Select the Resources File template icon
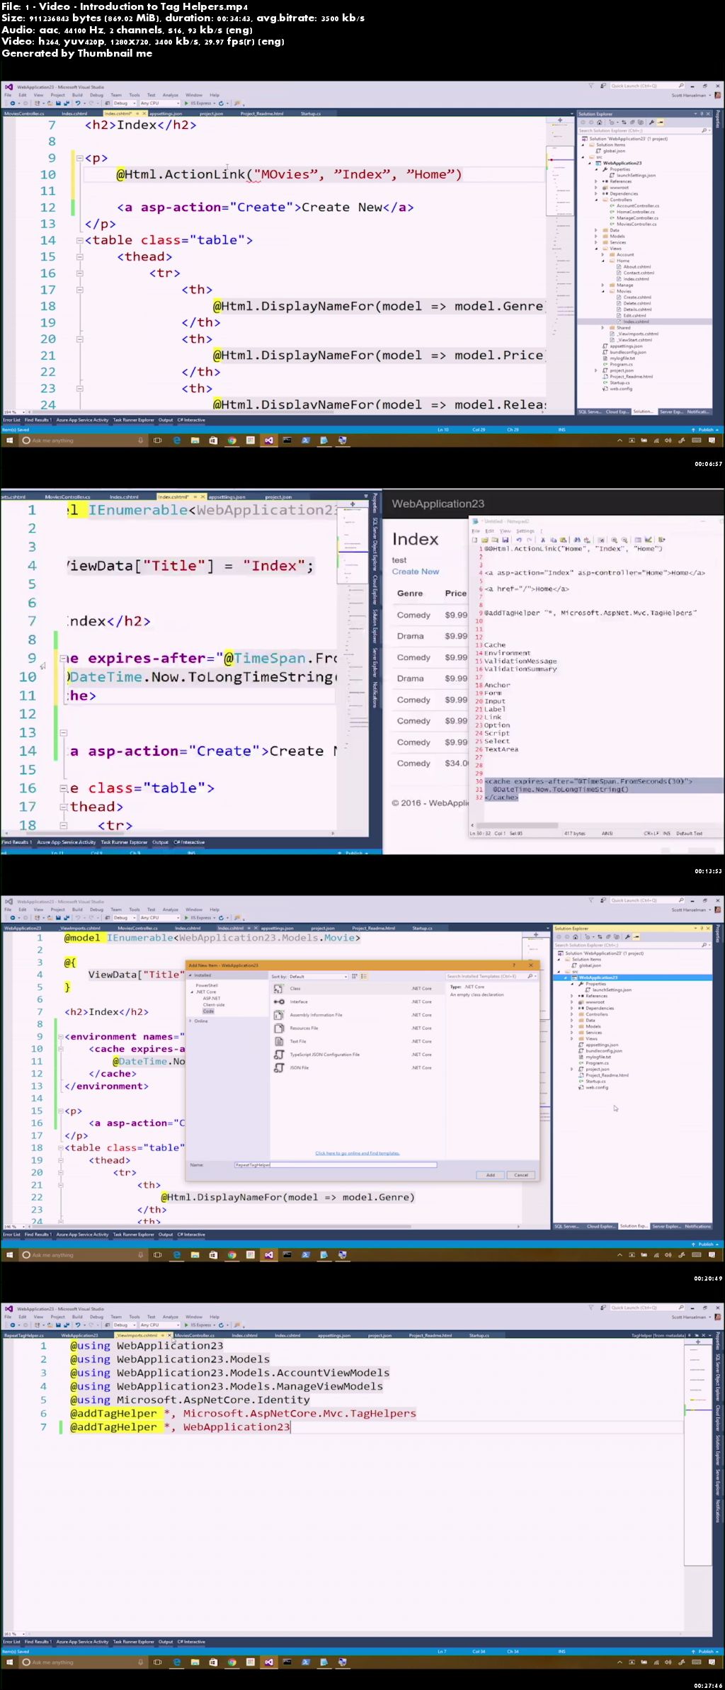 279,1028
